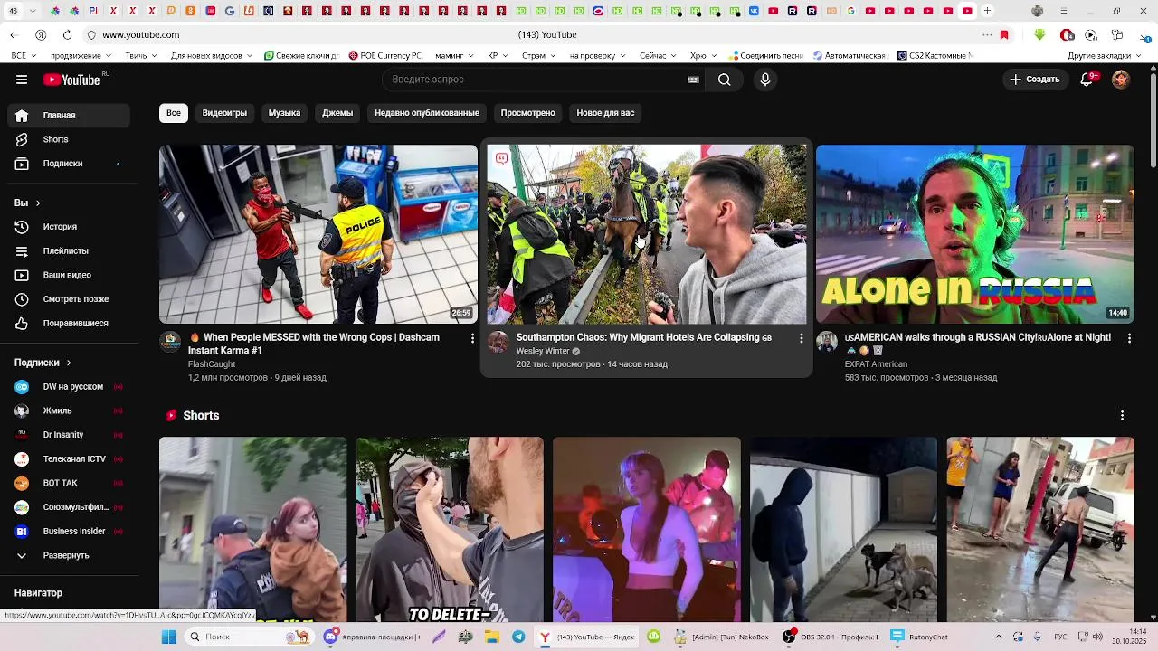Select the 'Джемы' filter chip
The width and height of the screenshot is (1158, 651).
[x=337, y=113]
